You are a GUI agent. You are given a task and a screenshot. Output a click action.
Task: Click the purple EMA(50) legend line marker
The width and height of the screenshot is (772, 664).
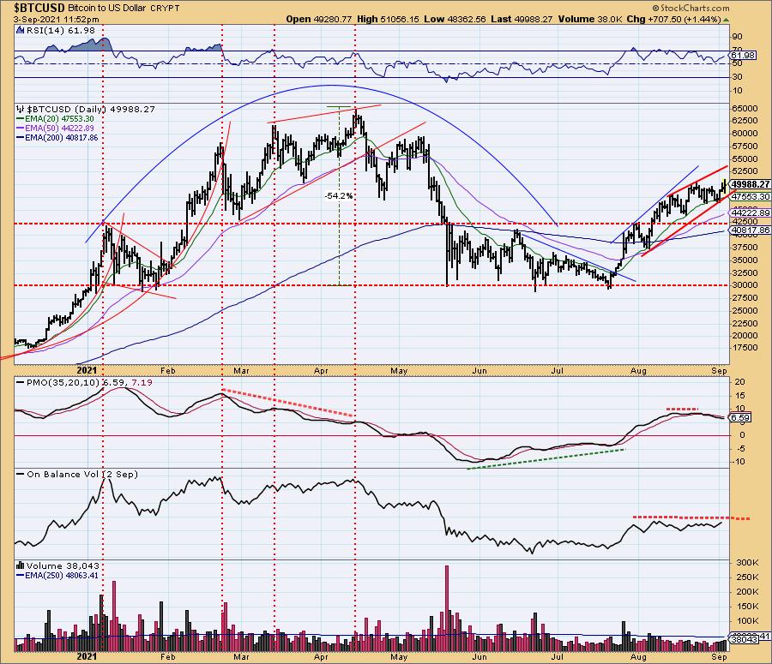pyautogui.click(x=21, y=128)
